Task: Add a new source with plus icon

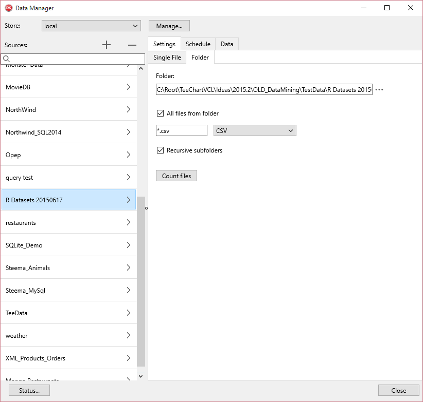Action: 107,45
